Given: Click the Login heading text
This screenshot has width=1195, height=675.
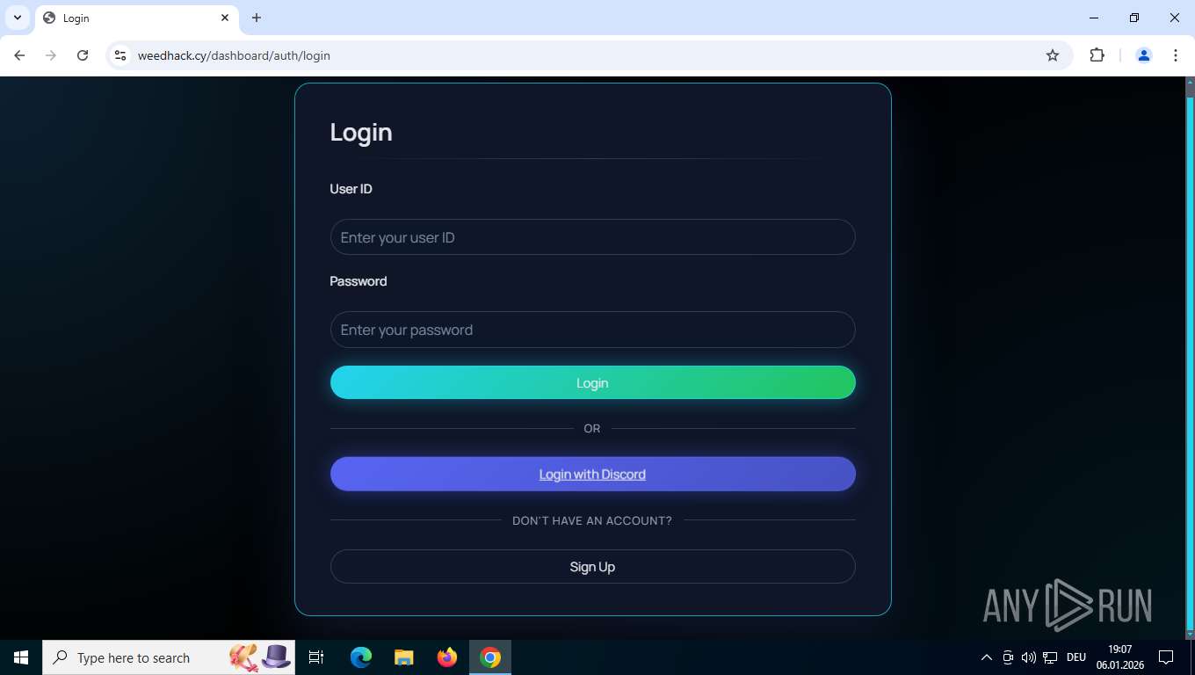Looking at the screenshot, I should pyautogui.click(x=361, y=132).
